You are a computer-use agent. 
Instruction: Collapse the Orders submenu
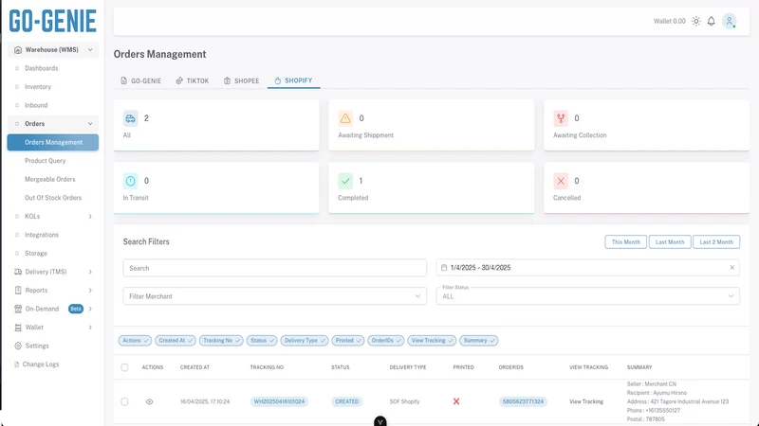(x=90, y=124)
